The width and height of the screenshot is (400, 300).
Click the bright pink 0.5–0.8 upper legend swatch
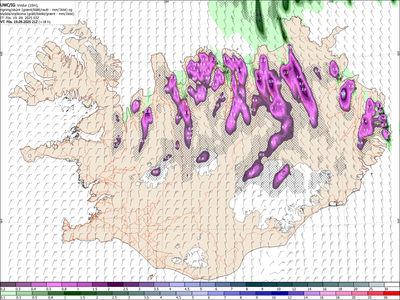(54, 284)
